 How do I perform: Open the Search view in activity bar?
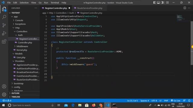coord(4,17)
